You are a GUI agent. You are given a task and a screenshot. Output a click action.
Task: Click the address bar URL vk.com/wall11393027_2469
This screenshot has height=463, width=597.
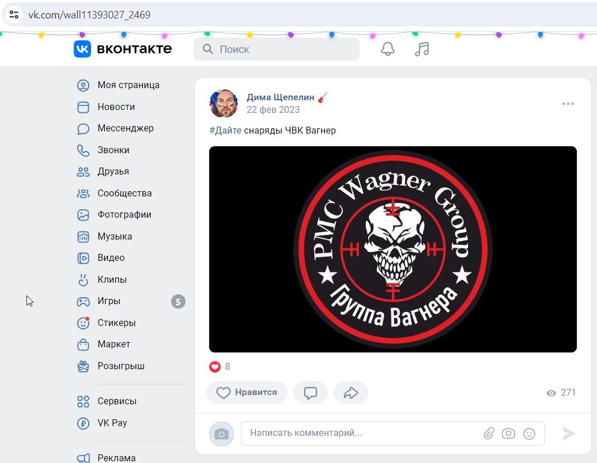point(89,15)
